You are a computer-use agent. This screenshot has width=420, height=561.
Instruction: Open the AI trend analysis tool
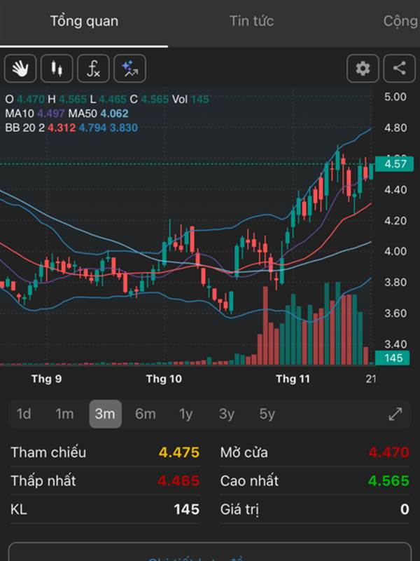pos(129,68)
